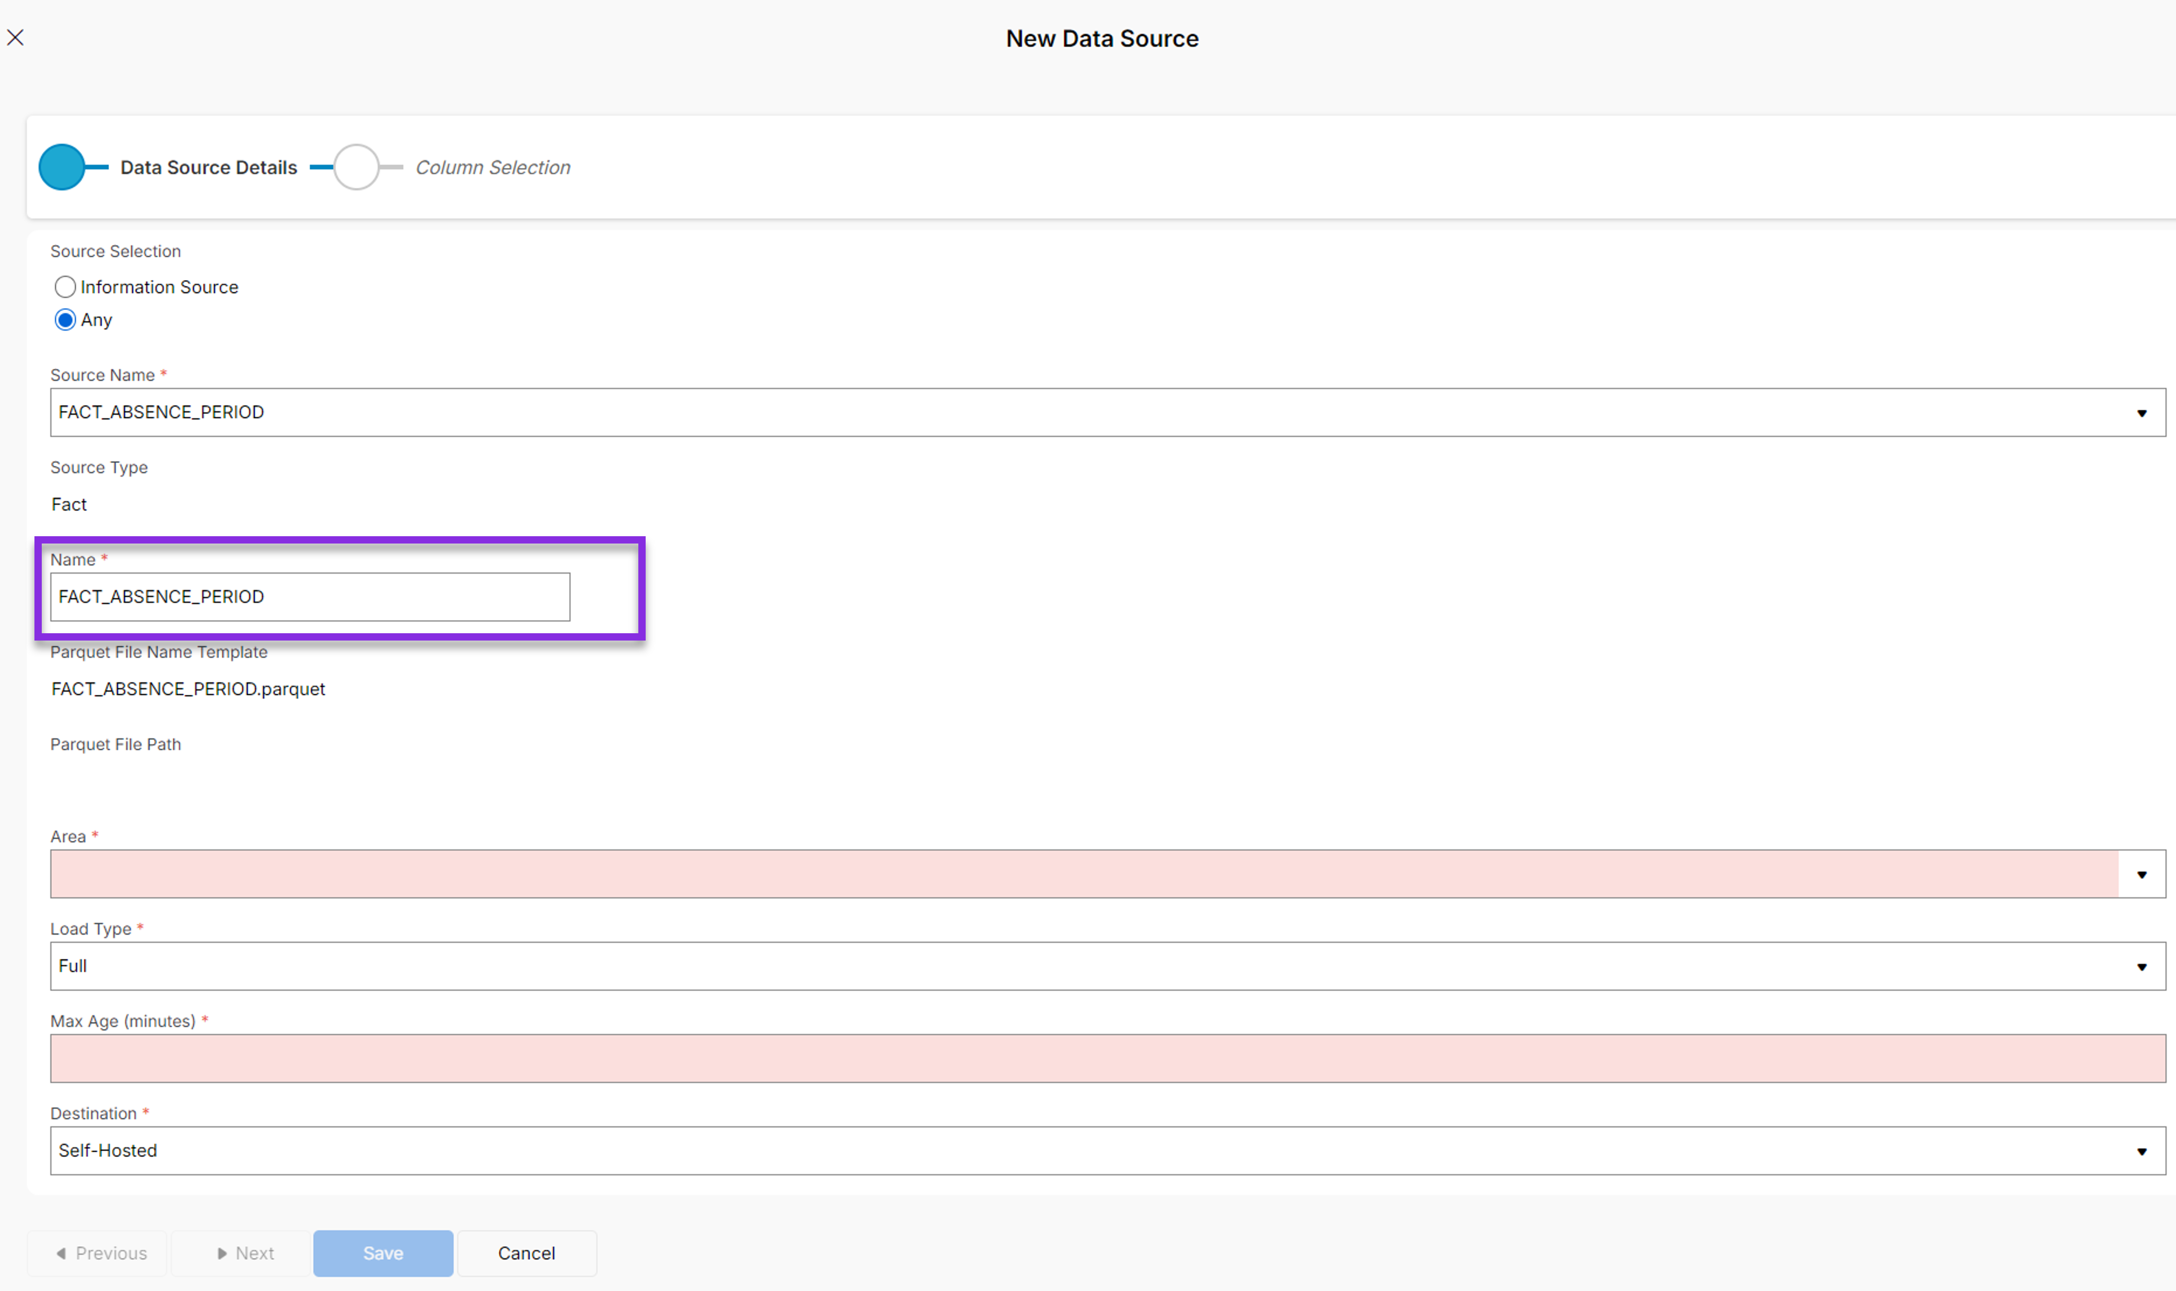Viewport: 2176px width, 1291px height.
Task: Click the Source Type value Fact
Action: [69, 504]
